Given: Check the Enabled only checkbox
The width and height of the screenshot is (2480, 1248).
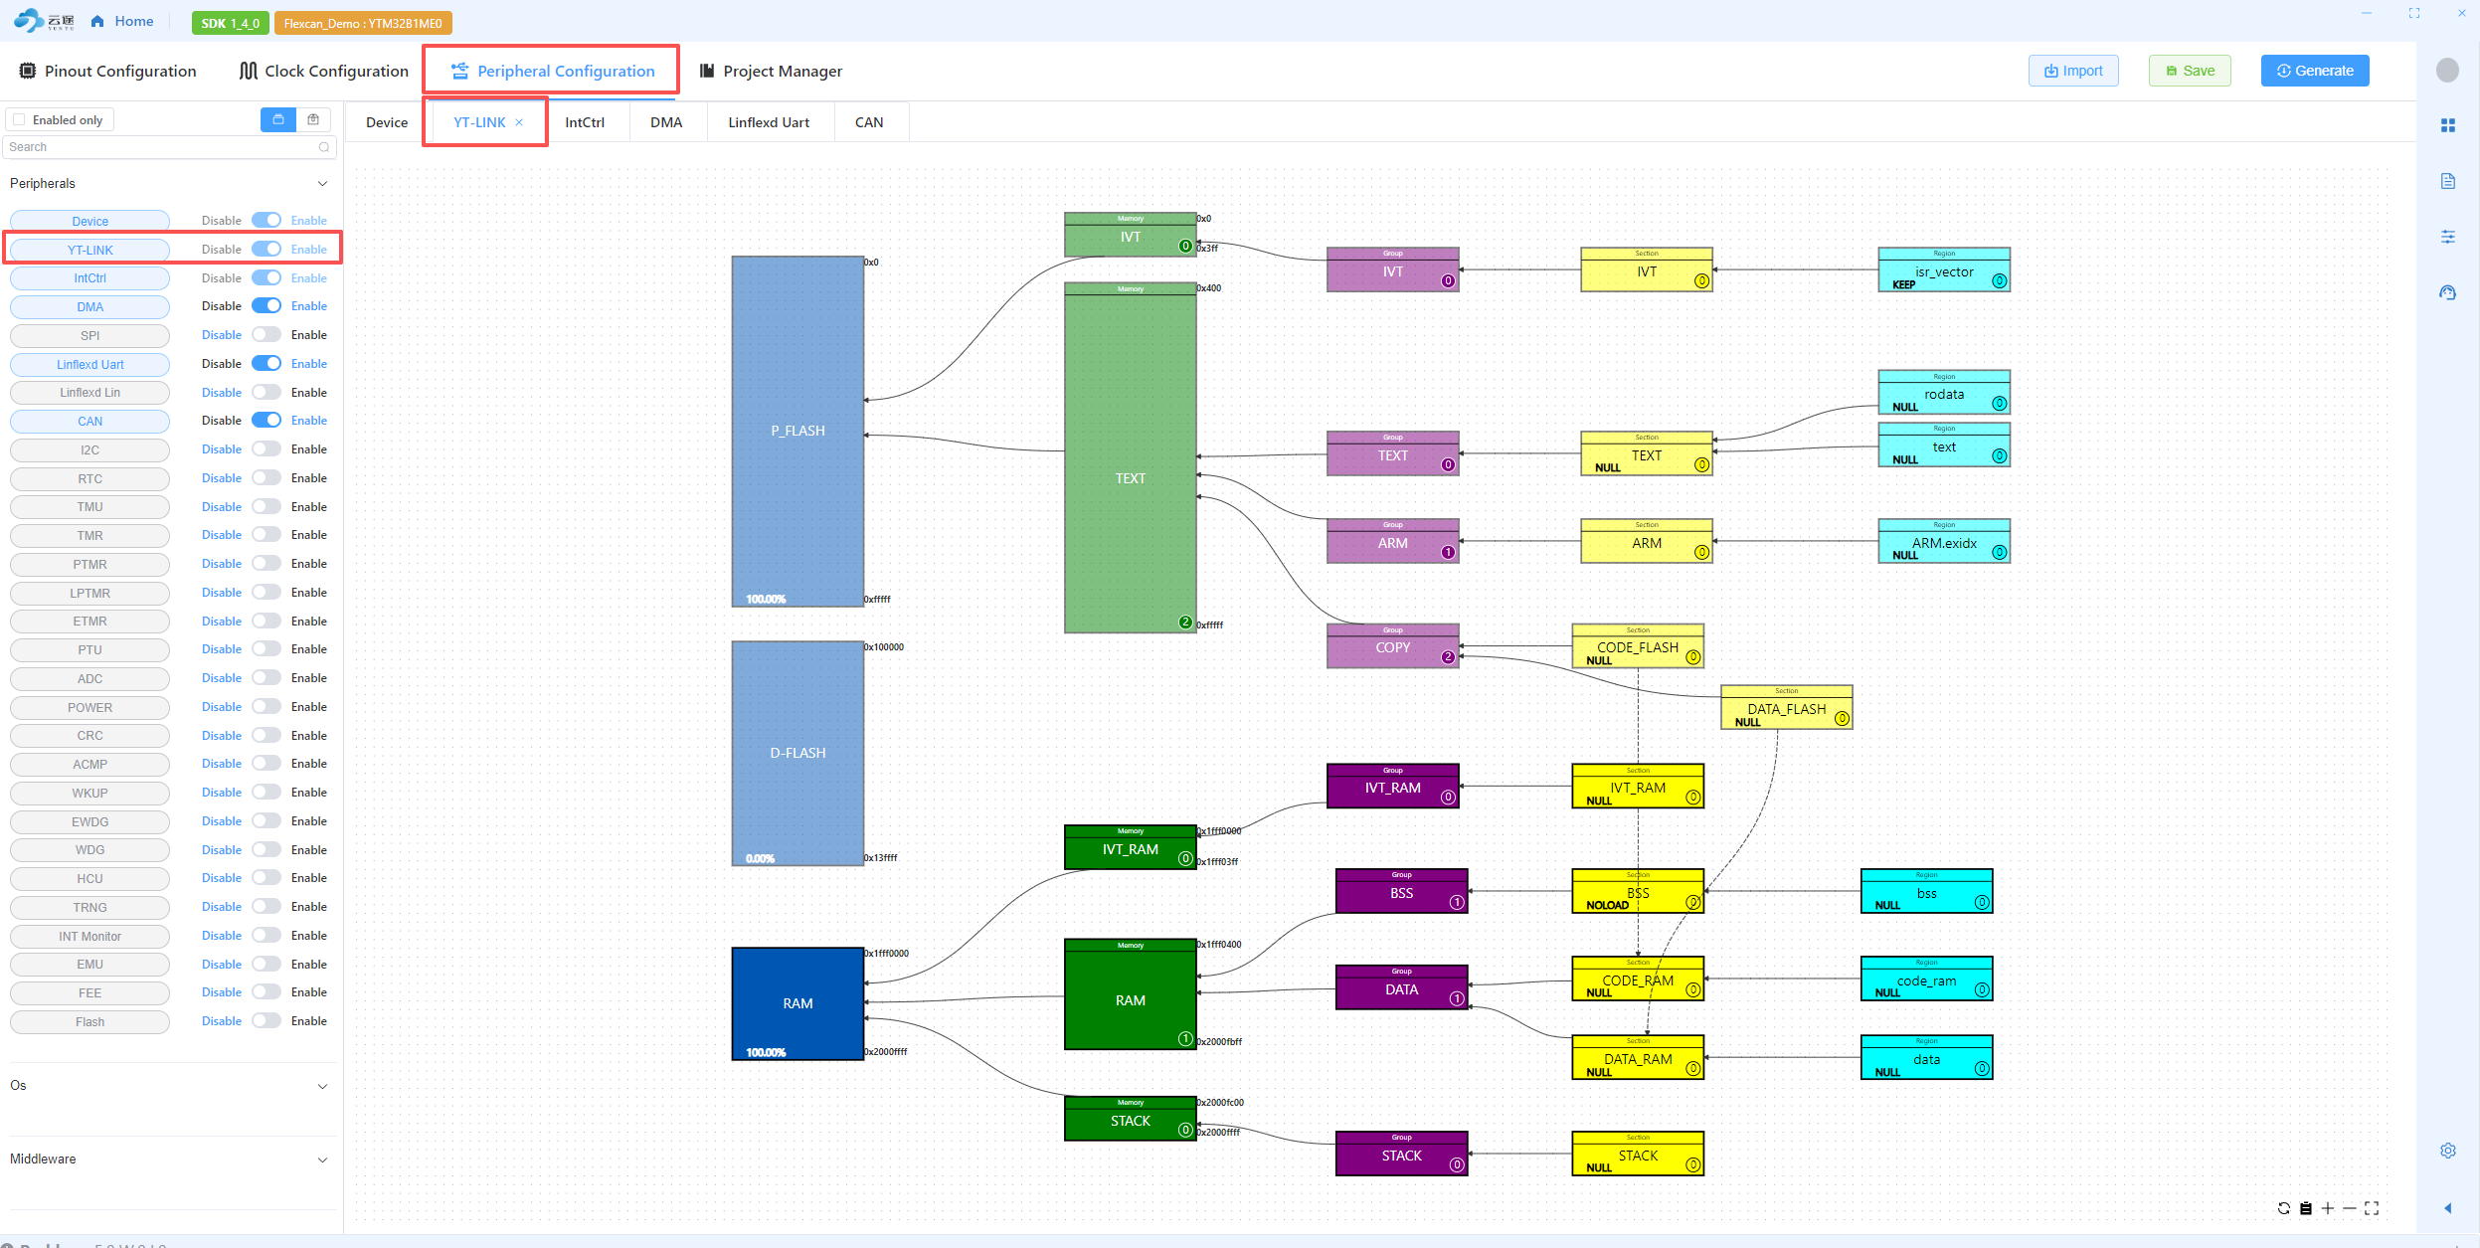Looking at the screenshot, I should [20, 120].
